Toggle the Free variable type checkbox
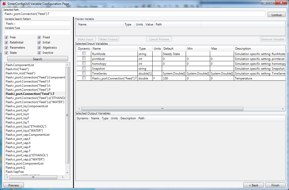 tap(6, 38)
